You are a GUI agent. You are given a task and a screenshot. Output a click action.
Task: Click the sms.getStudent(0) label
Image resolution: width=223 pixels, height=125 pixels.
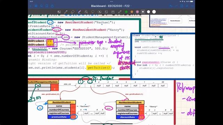(x=51, y=94)
